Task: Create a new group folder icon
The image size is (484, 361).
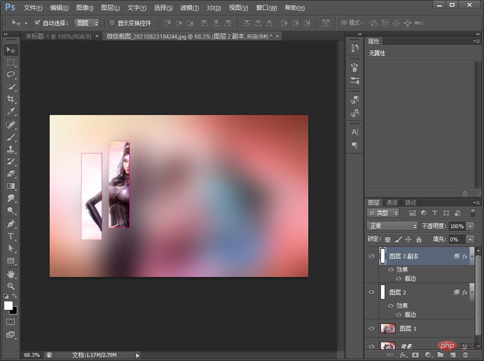Action: [x=440, y=355]
